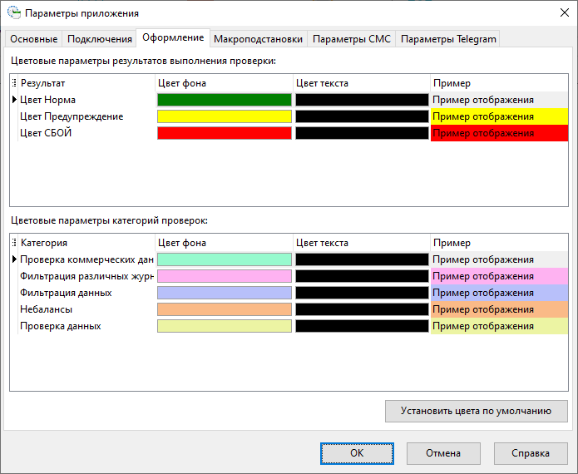Screen dimensions: 578x474
Task: Pick green background swatch for Цвет Норма
Action: click(224, 100)
